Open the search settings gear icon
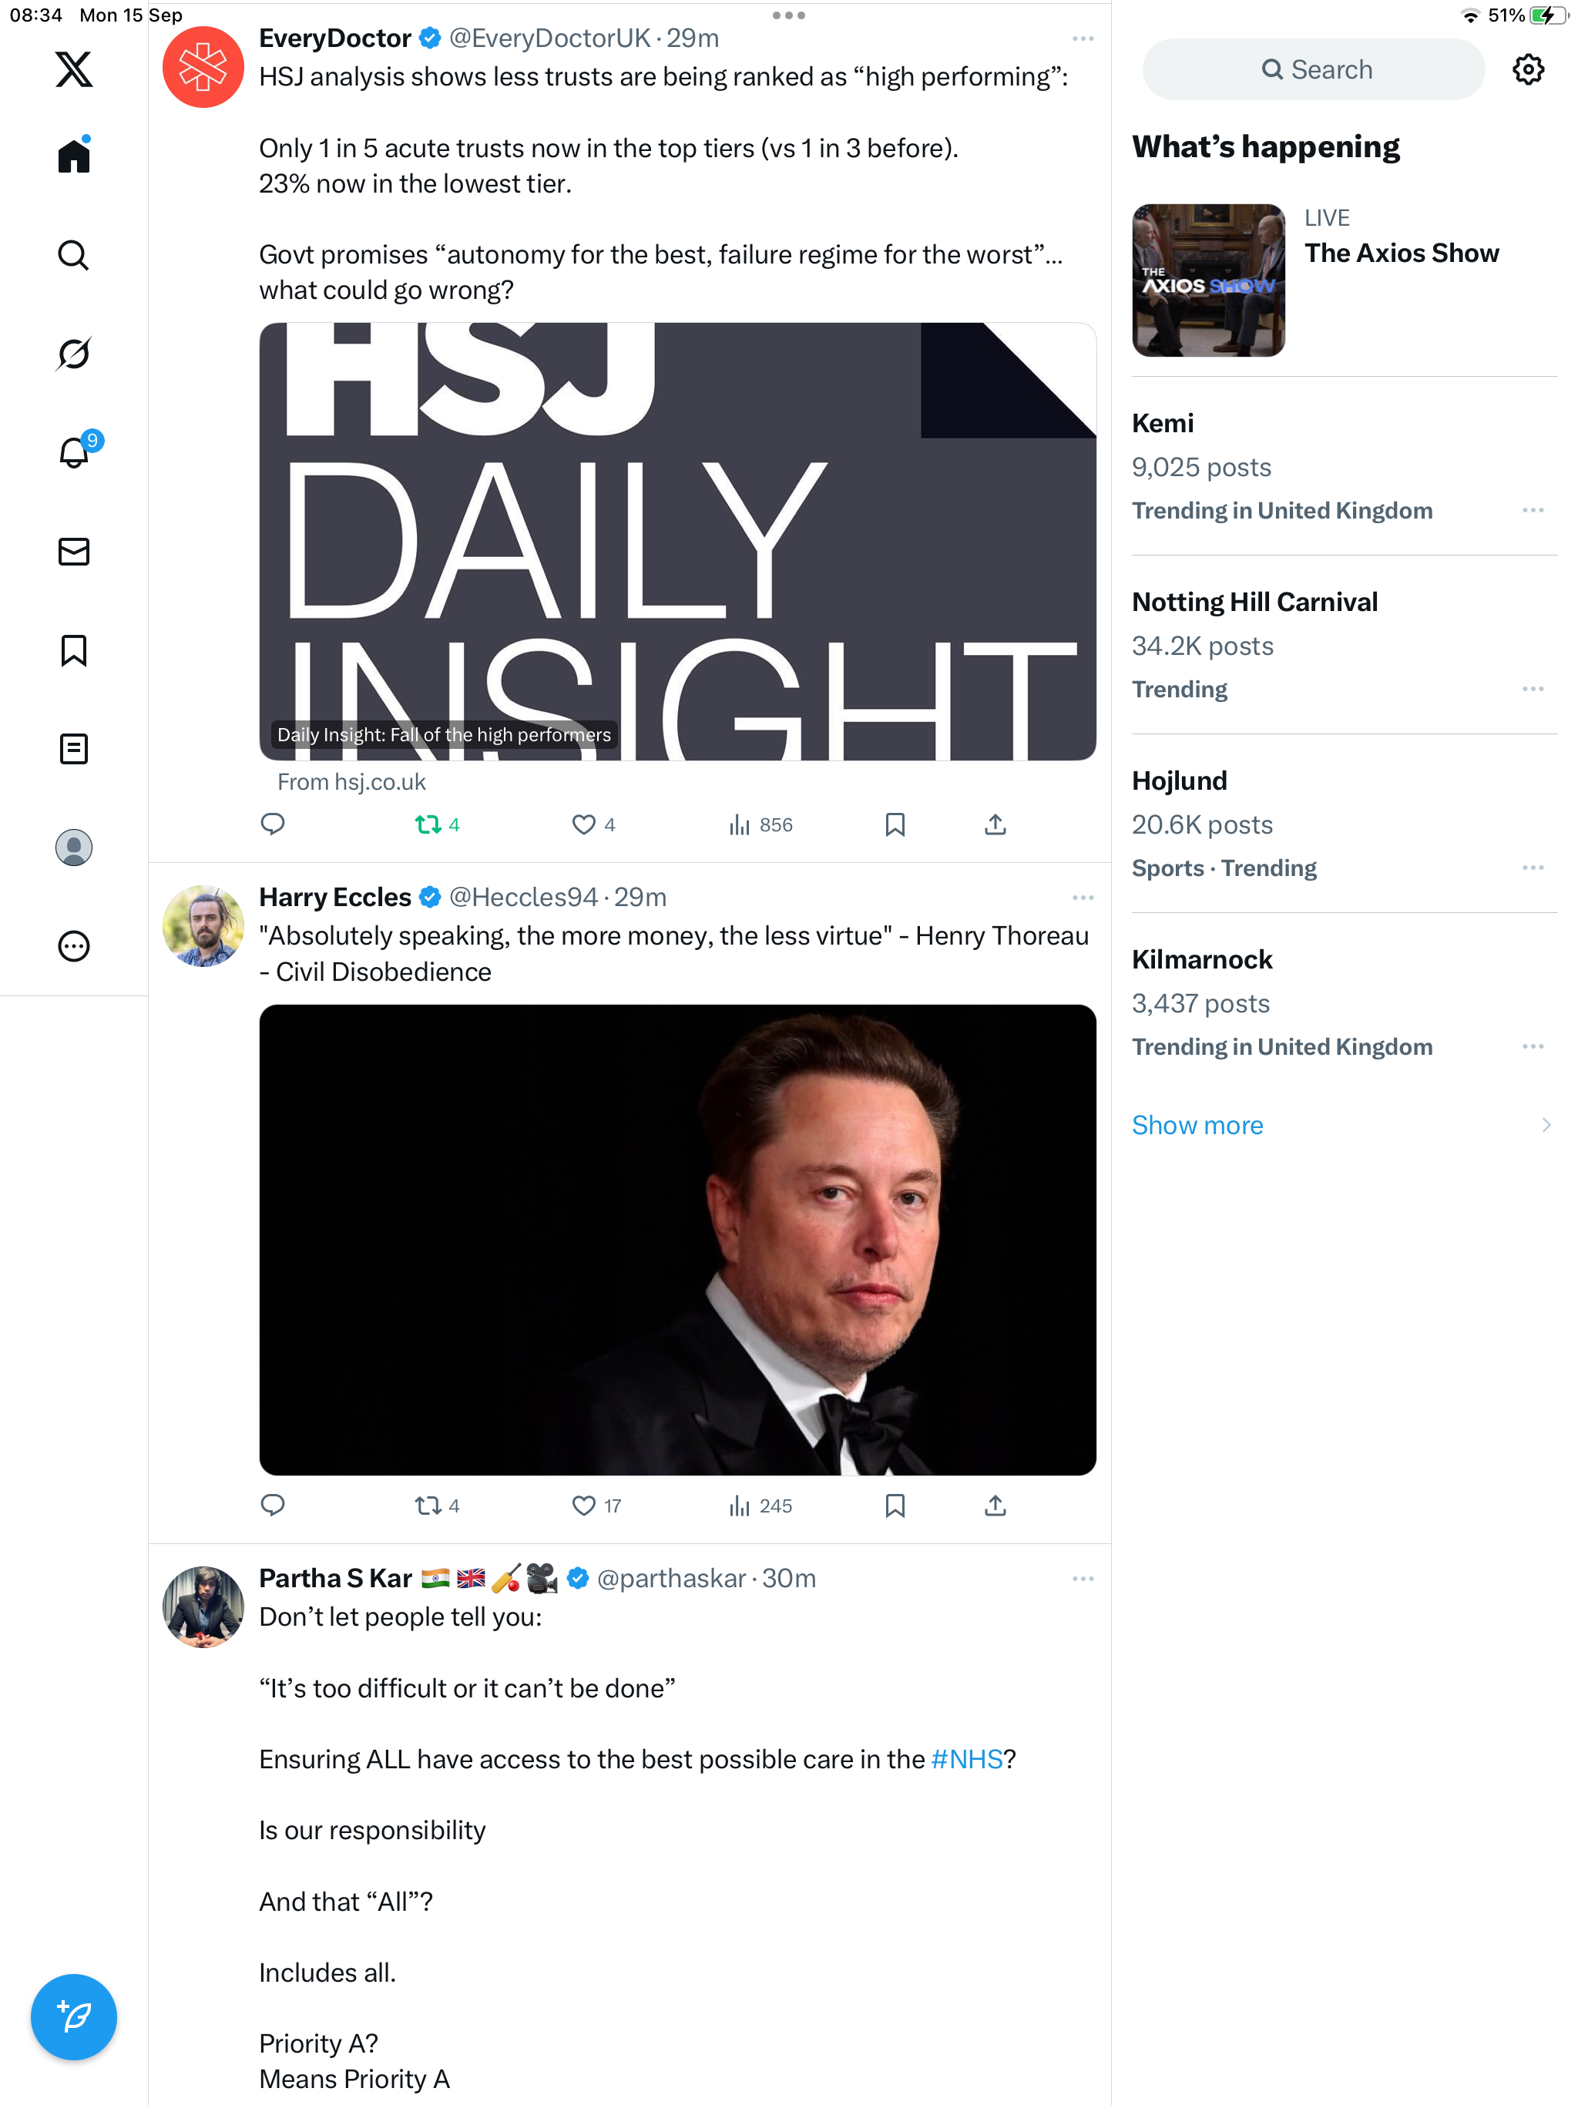This screenshot has height=2105, width=1578. pos(1528,69)
